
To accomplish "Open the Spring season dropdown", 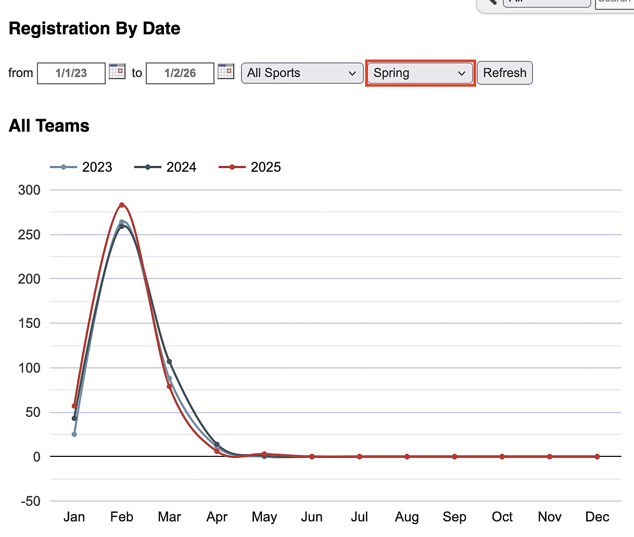I will point(420,73).
